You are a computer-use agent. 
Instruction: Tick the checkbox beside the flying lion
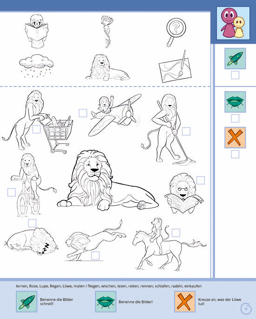pos(83,113)
